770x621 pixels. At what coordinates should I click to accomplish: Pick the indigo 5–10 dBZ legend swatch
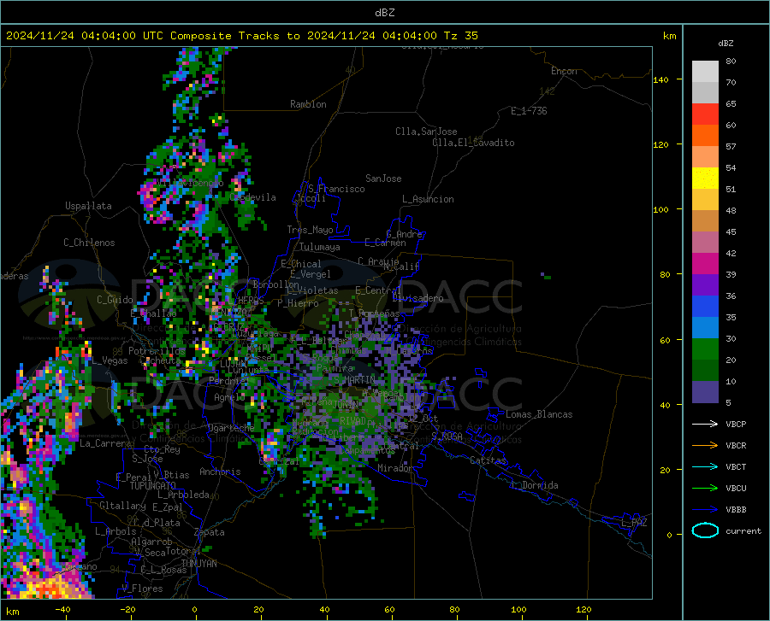[x=705, y=392]
